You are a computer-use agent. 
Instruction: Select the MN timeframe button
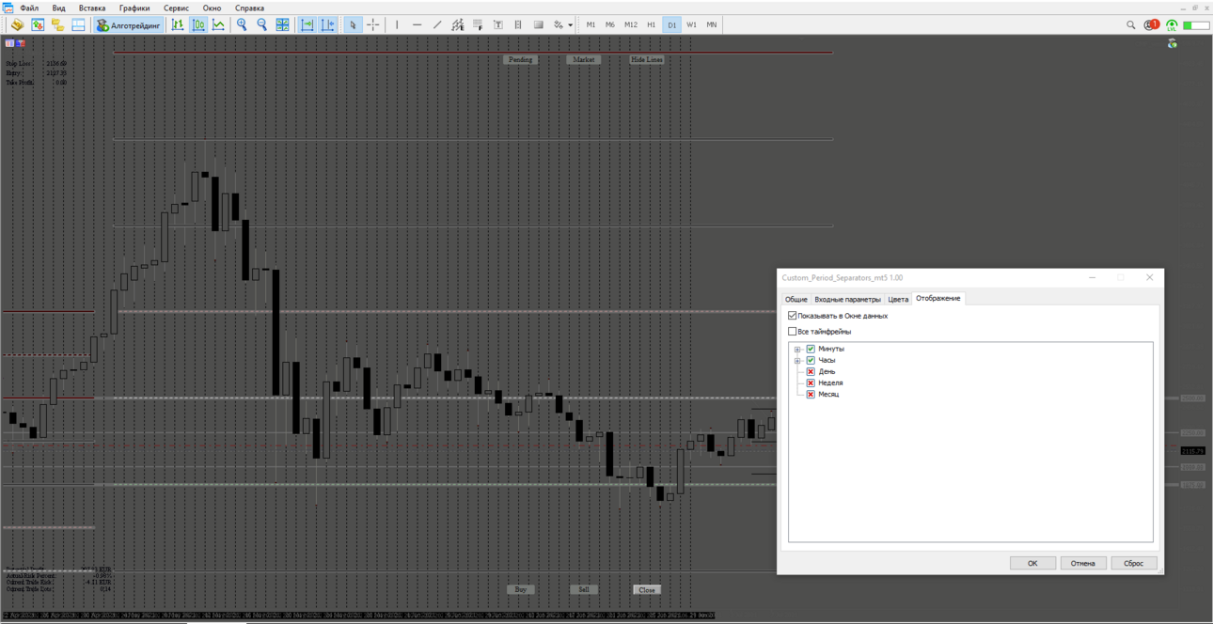click(x=712, y=25)
